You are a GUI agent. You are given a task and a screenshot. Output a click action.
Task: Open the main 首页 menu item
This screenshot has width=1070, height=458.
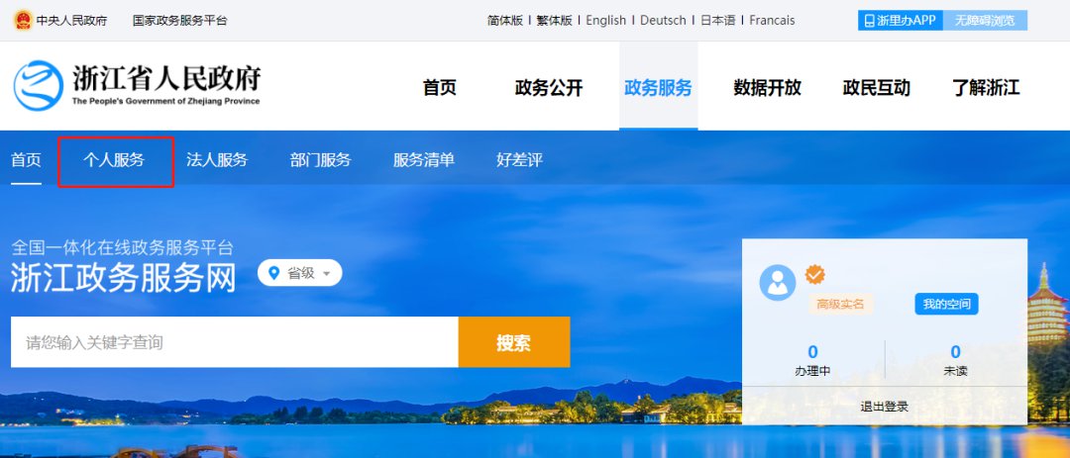[440, 88]
